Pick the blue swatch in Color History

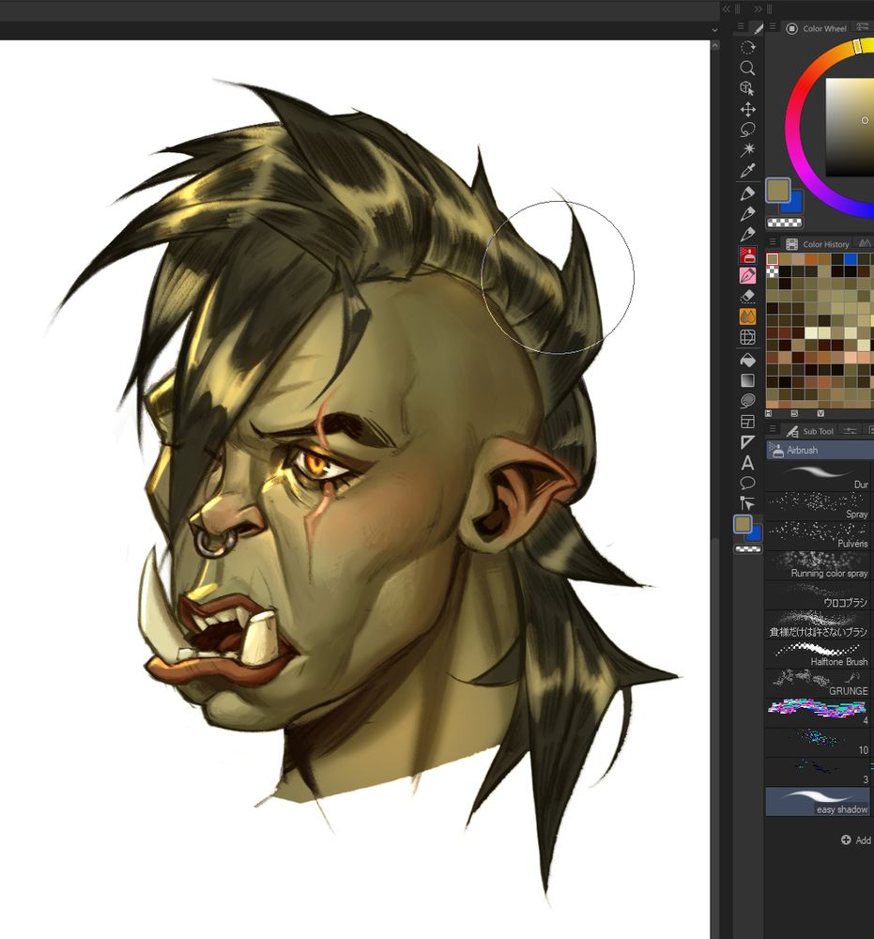pos(850,259)
